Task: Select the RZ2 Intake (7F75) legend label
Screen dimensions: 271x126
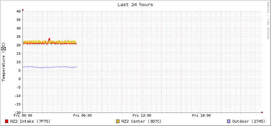Action: [30, 121]
